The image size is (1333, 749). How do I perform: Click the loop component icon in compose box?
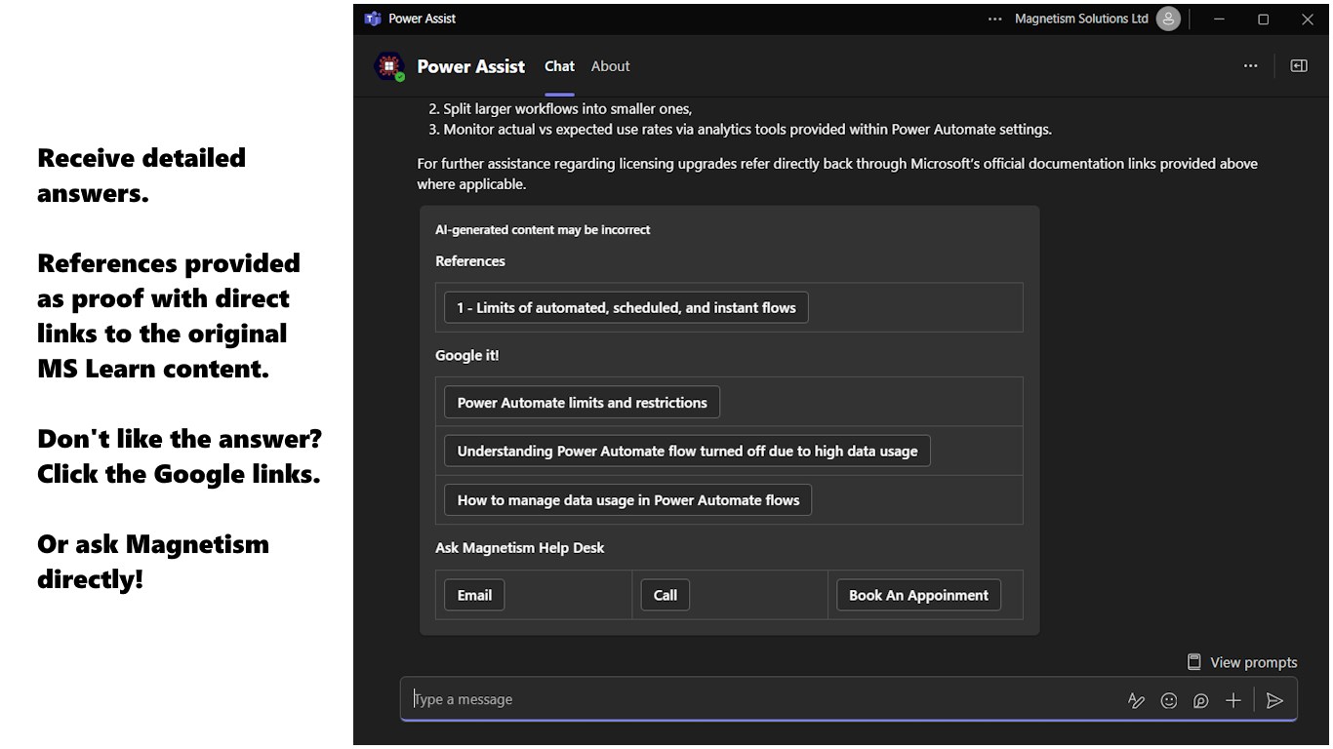[1201, 700]
